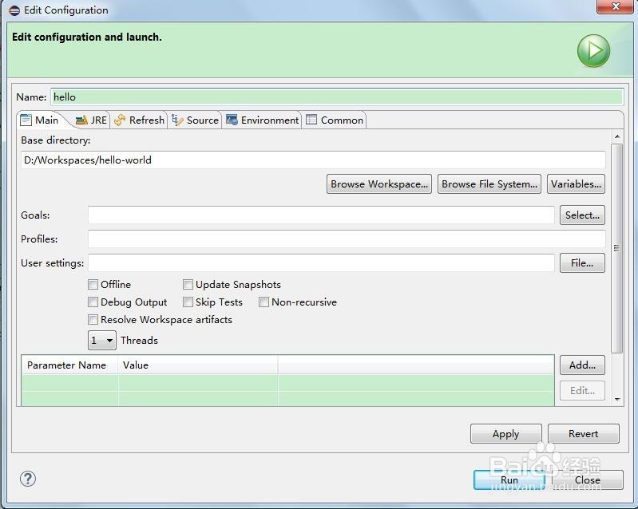Open the Threads count dropdown
This screenshot has height=509, width=638.
coord(102,341)
